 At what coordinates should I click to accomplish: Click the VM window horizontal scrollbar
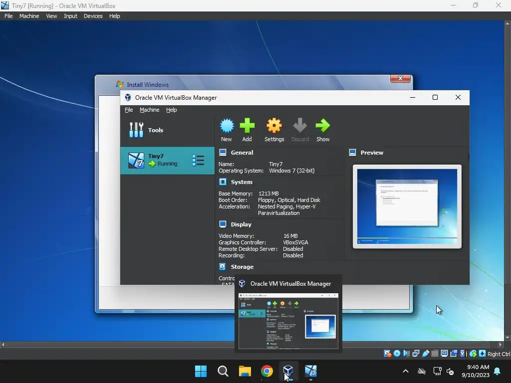pyautogui.click(x=252, y=345)
